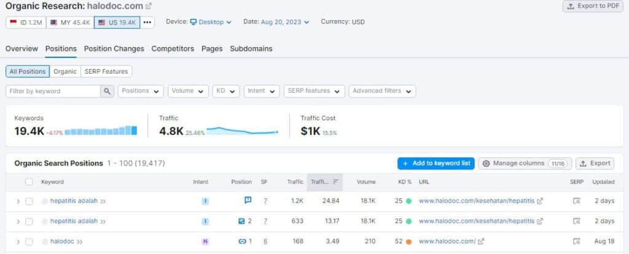Switch database to ID 1.2M
Image resolution: width=629 pixels, height=254 pixels.
26,23
